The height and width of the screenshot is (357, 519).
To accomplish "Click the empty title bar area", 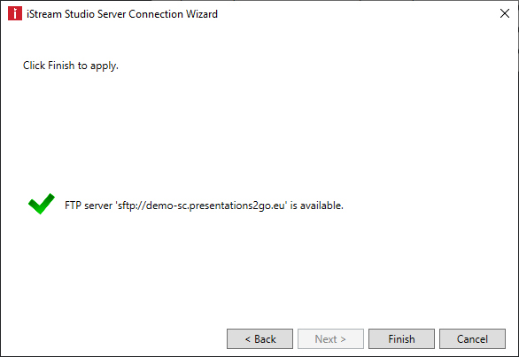I will pos(358,13).
